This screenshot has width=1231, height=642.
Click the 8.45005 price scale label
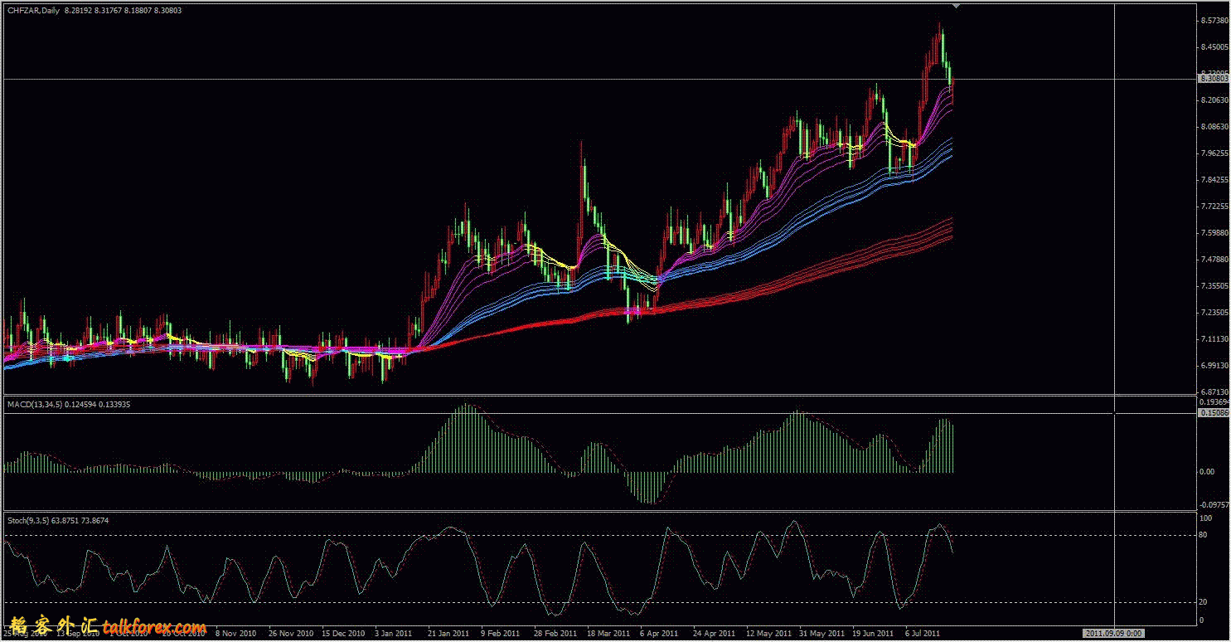coord(1214,47)
